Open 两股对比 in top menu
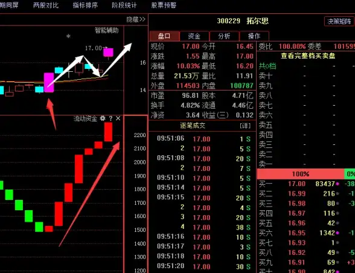 (46, 5)
